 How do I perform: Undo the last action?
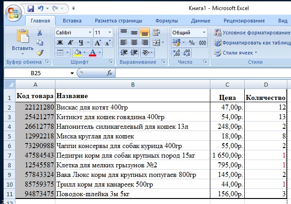click(x=41, y=8)
